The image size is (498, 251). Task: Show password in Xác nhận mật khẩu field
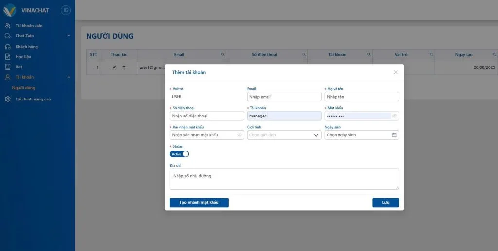[x=239, y=135]
